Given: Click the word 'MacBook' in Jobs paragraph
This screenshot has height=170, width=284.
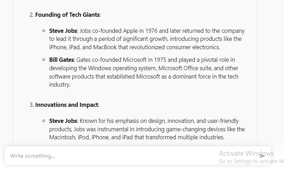Looking at the screenshot, I should (x=105, y=47).
